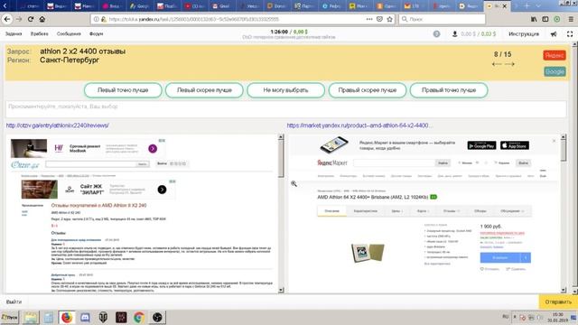This screenshot has height=325, width=578.
Task: Select the 'Характеристики' tab on Market page
Action: (365, 211)
